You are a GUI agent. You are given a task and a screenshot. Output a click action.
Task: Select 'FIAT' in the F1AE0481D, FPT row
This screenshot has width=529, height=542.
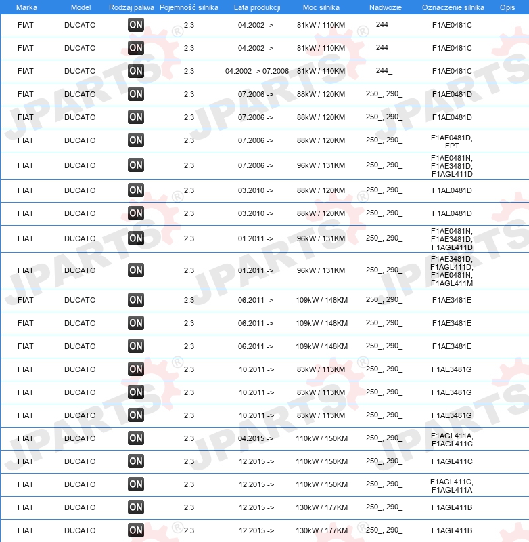click(x=26, y=140)
